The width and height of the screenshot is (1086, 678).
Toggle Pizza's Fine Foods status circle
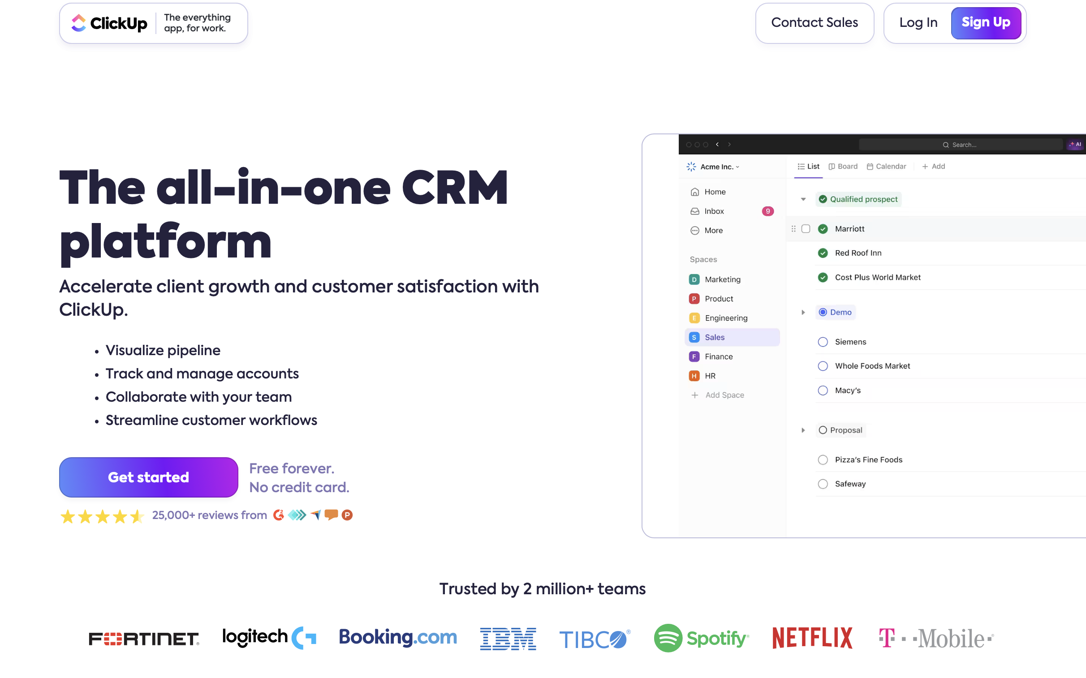(x=823, y=459)
